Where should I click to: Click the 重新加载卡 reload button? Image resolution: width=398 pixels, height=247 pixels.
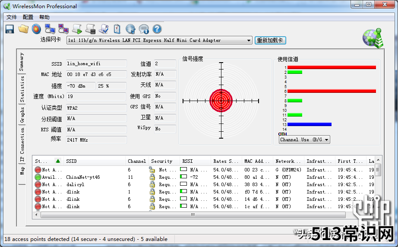(270, 40)
